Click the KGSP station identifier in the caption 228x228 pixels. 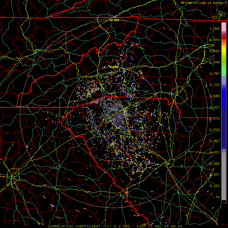coord(142,226)
